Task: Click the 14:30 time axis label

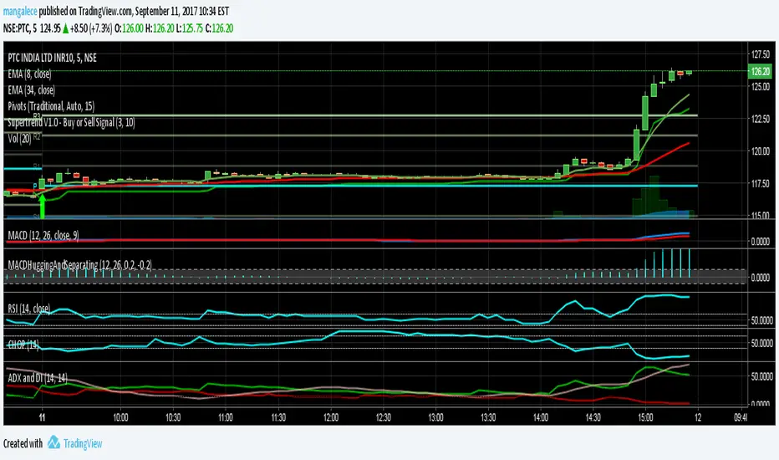Action: click(593, 417)
